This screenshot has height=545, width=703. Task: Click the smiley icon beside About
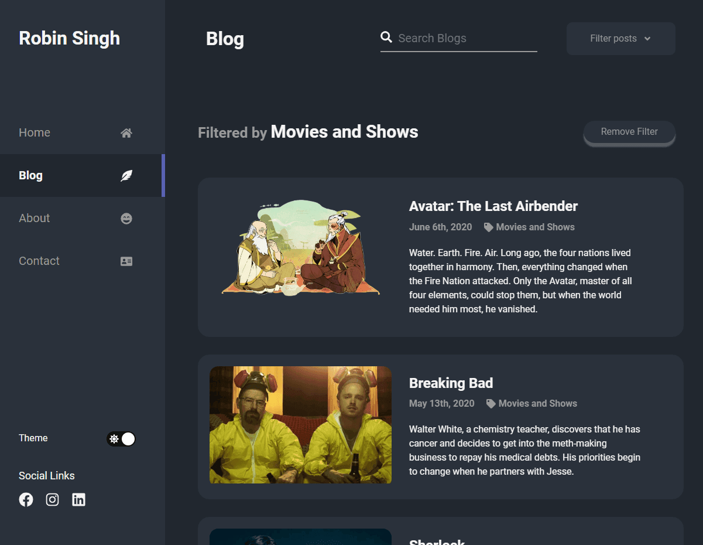pos(126,218)
